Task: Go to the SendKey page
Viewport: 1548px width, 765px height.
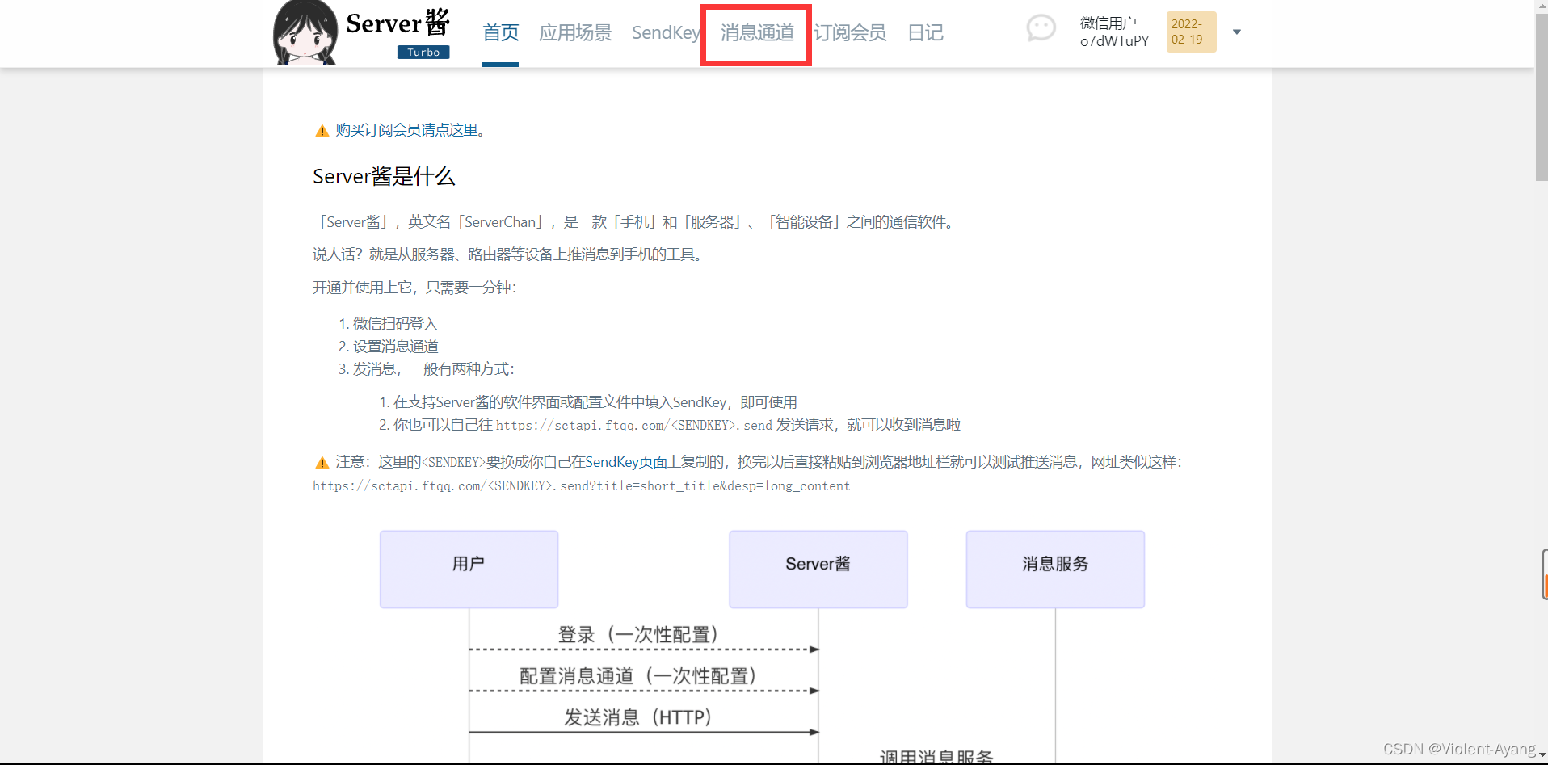Action: pyautogui.click(x=666, y=32)
